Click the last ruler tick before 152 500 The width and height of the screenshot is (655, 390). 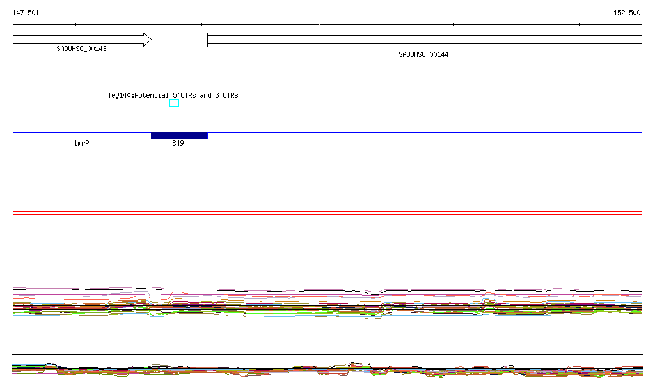(x=579, y=25)
